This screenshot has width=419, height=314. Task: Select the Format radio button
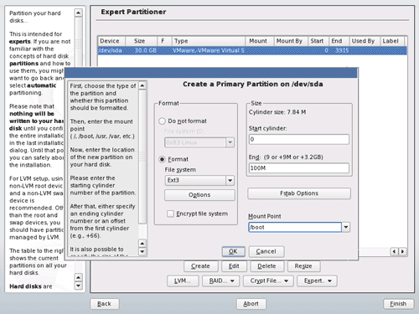[162, 159]
